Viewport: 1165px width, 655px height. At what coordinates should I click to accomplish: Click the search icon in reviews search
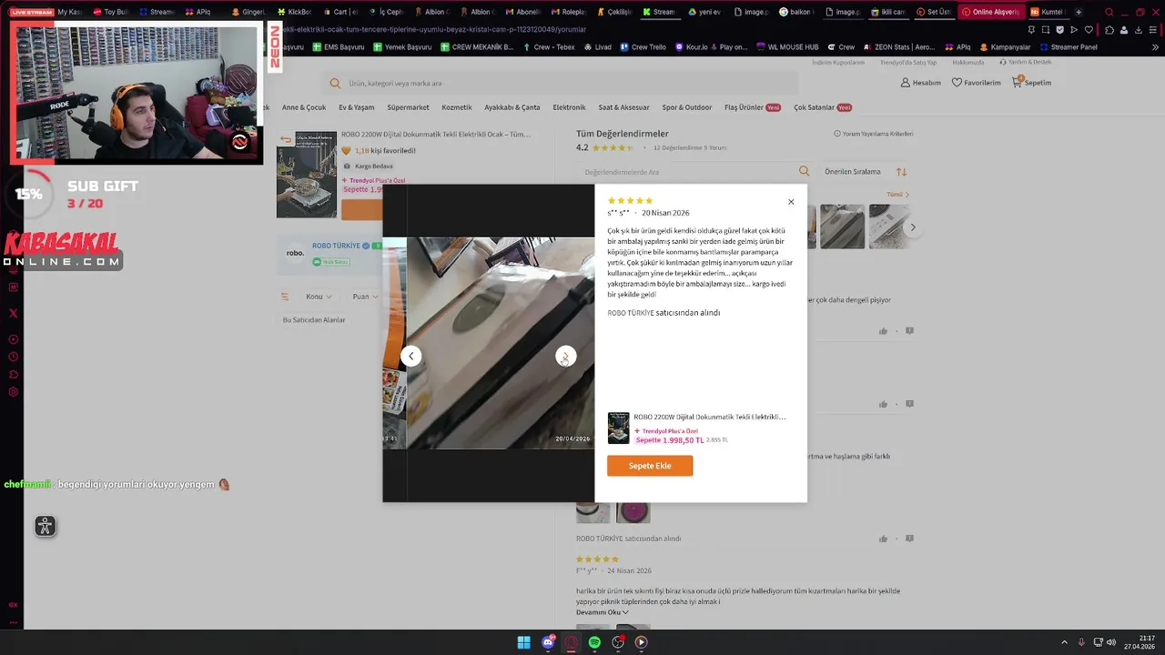804,171
